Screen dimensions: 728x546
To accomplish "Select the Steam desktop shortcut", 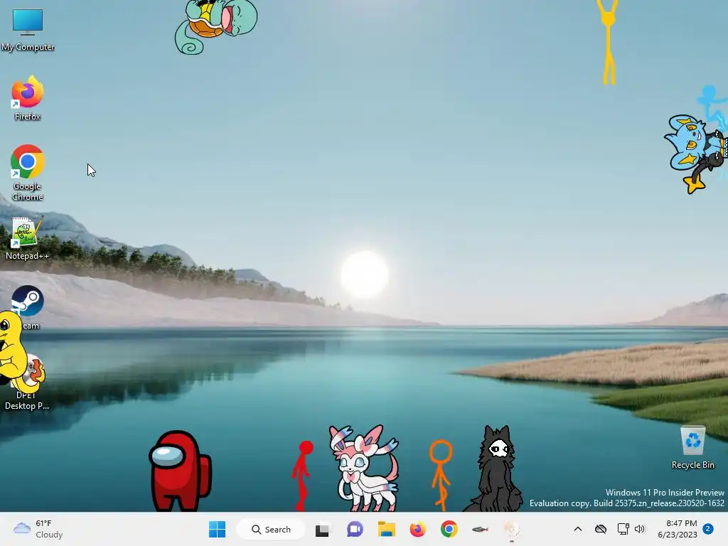I will click(28, 301).
